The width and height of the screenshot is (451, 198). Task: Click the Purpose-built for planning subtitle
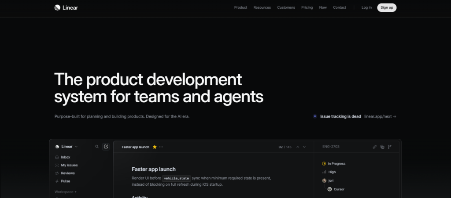(122, 117)
